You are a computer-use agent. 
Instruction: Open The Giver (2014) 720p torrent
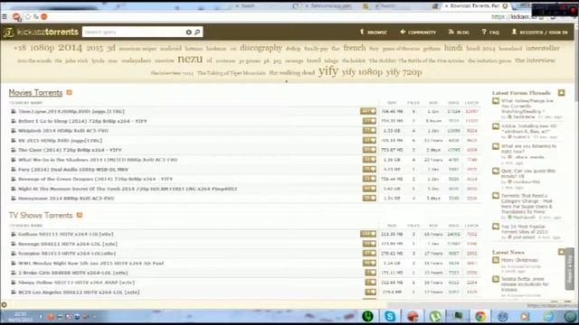(70, 150)
